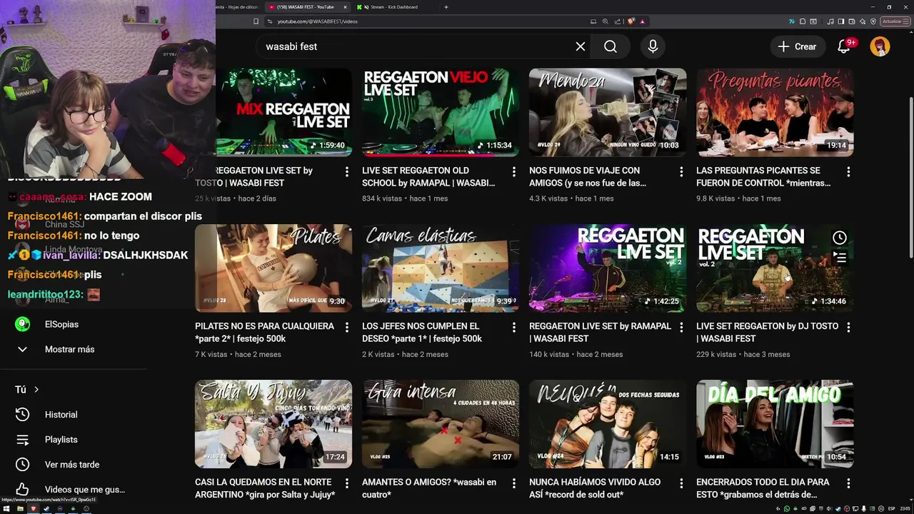Open Reggaeton Live Set vol. 2 by Ramapal thumbnail
Screen dimensions: 914x514
click(x=608, y=268)
